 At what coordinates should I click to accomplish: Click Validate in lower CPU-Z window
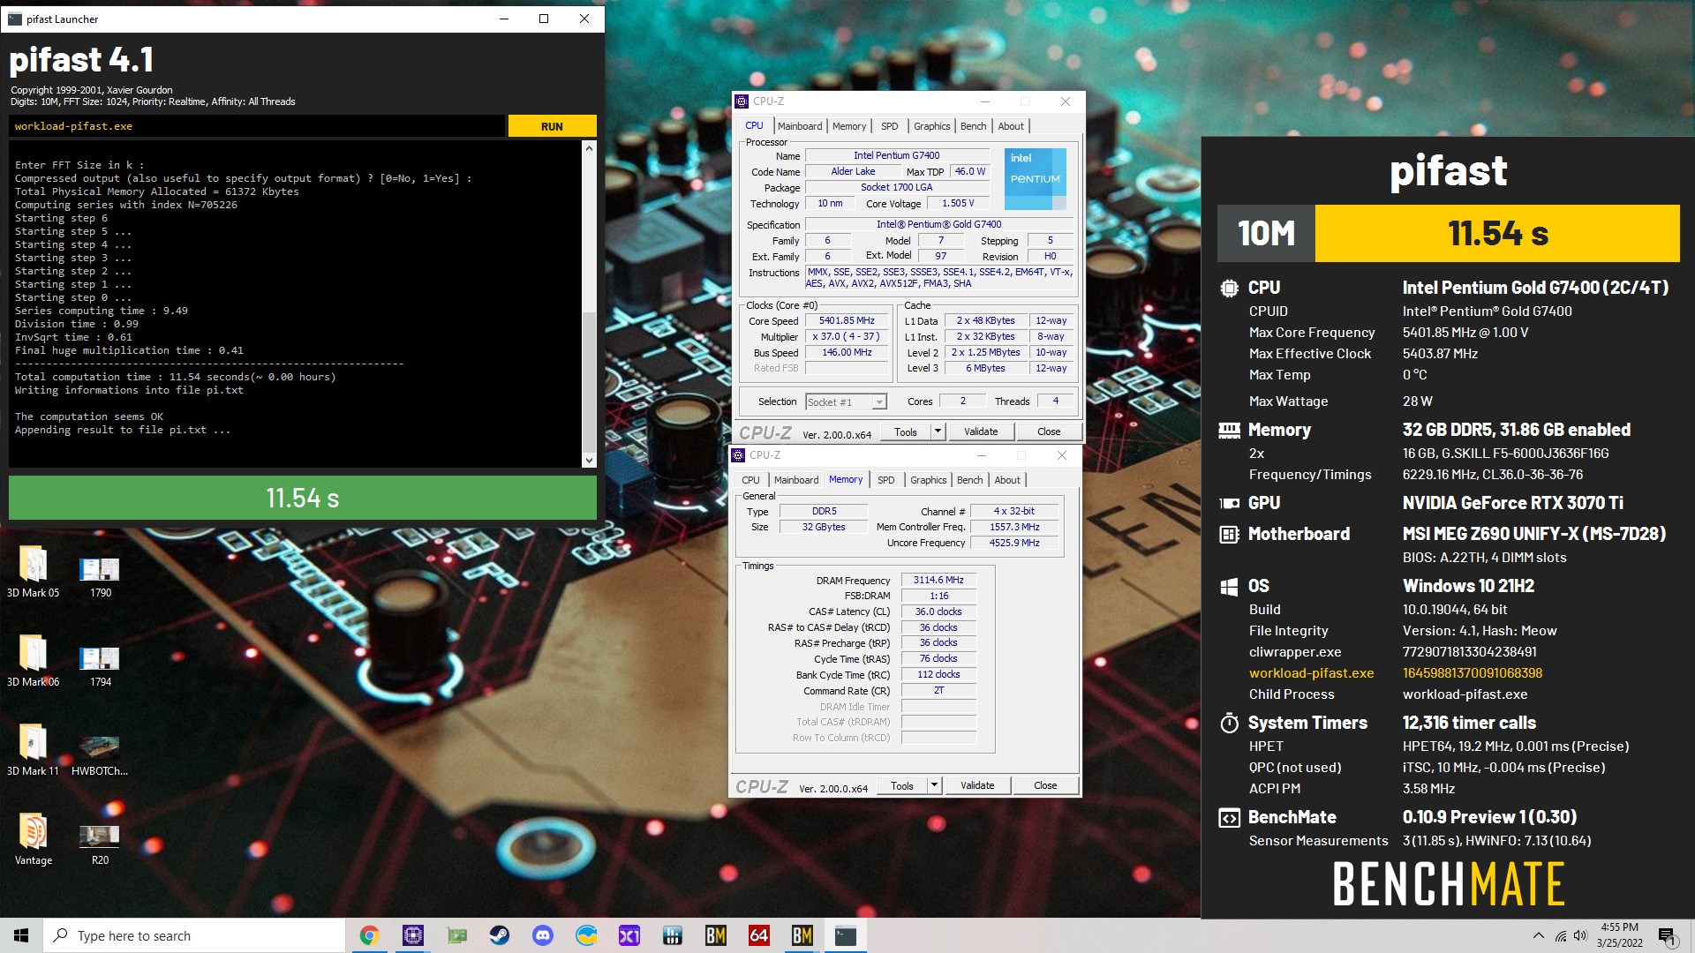click(977, 785)
